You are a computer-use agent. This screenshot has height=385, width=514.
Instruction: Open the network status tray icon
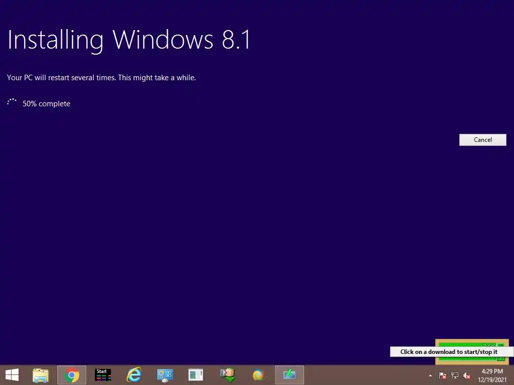(455, 375)
